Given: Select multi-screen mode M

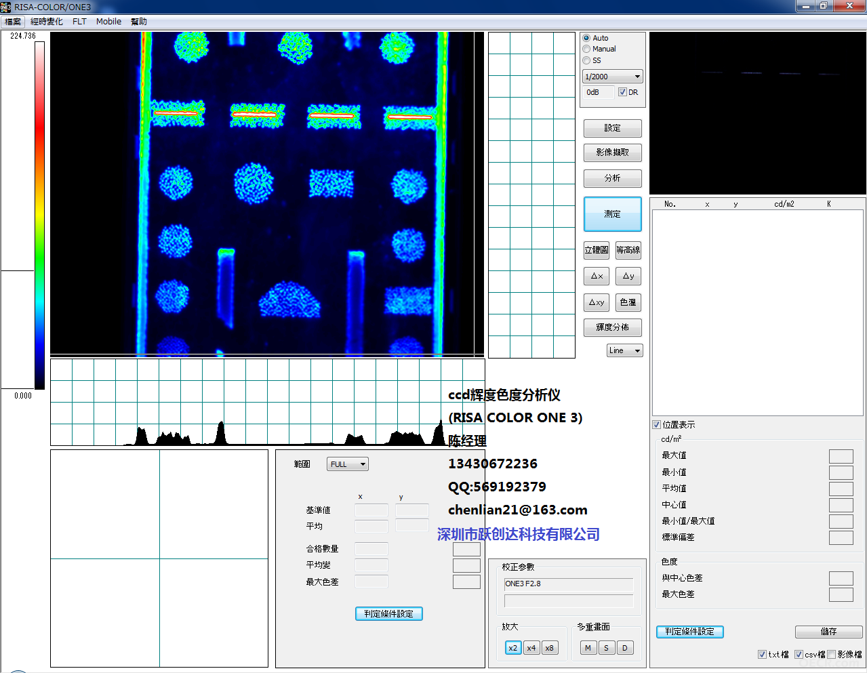Looking at the screenshot, I should click(x=588, y=648).
